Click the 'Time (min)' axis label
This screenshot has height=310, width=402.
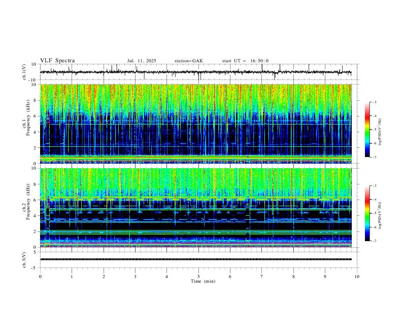pyautogui.click(x=203, y=281)
